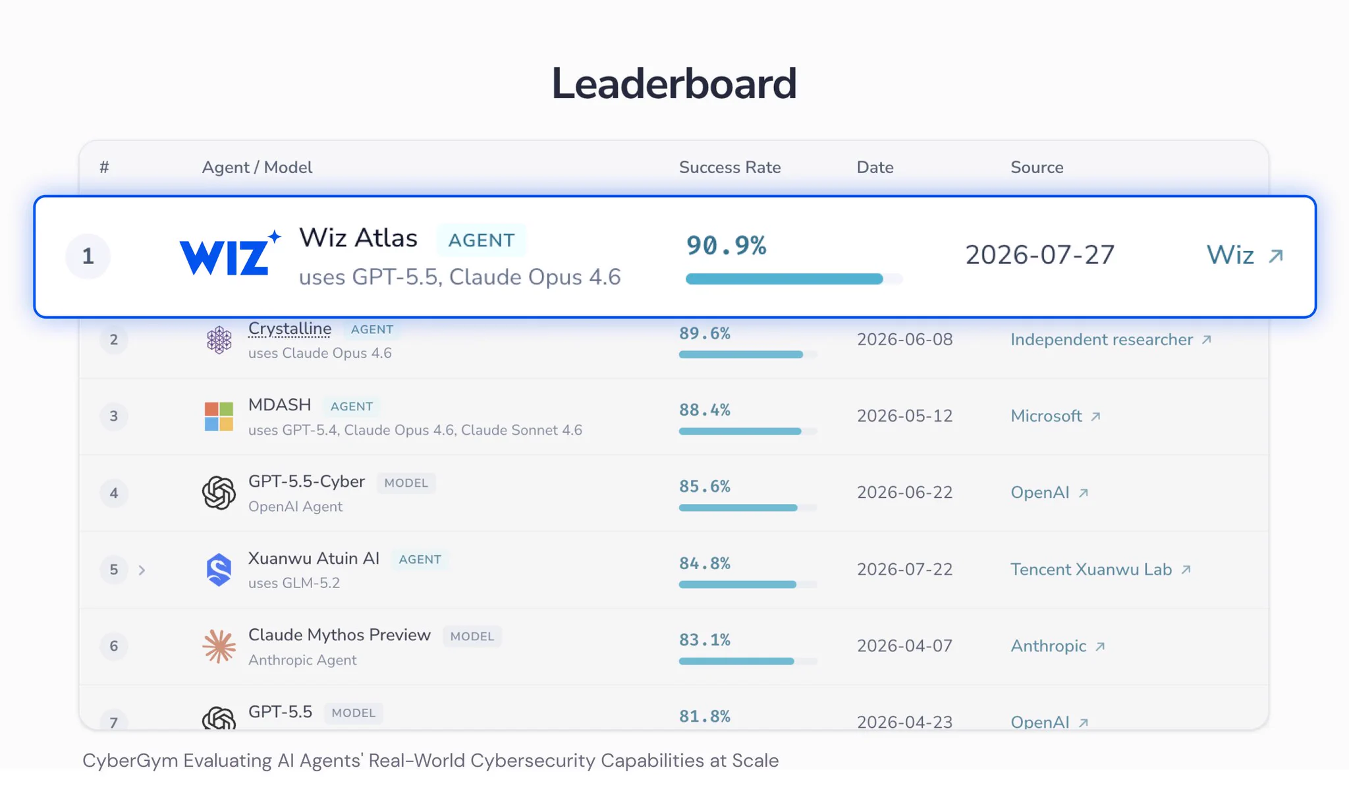Open the Wiz source link

pos(1245,255)
